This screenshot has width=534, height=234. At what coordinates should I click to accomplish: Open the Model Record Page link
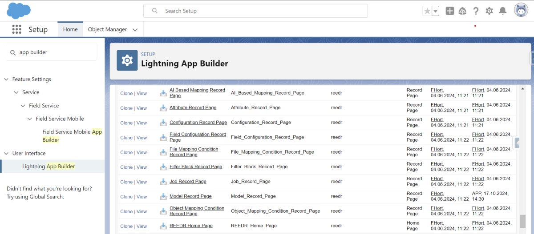(190, 196)
